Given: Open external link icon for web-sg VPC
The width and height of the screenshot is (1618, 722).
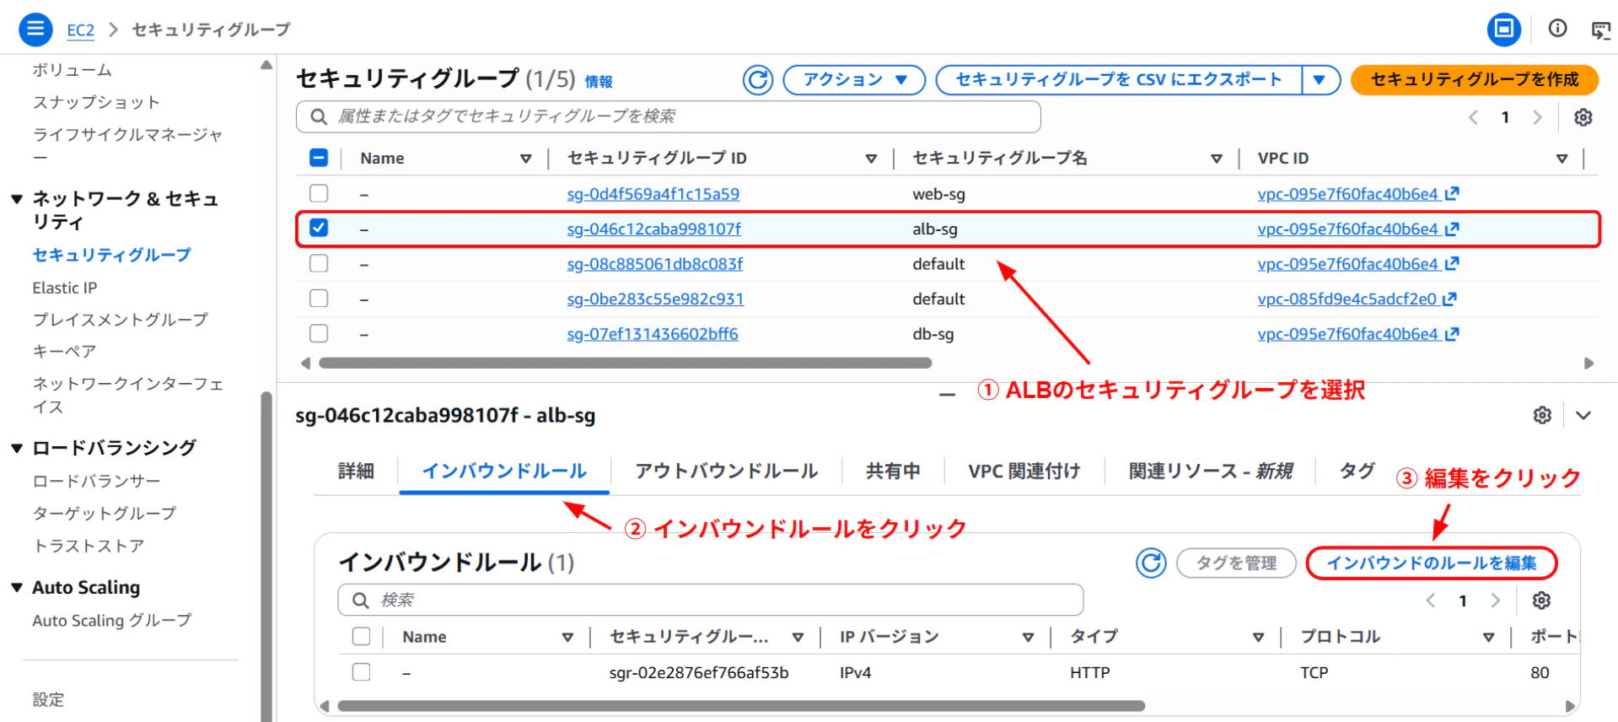Looking at the screenshot, I should pyautogui.click(x=1452, y=194).
